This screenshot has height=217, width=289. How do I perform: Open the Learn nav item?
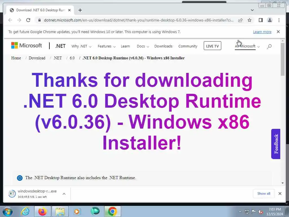125,46
